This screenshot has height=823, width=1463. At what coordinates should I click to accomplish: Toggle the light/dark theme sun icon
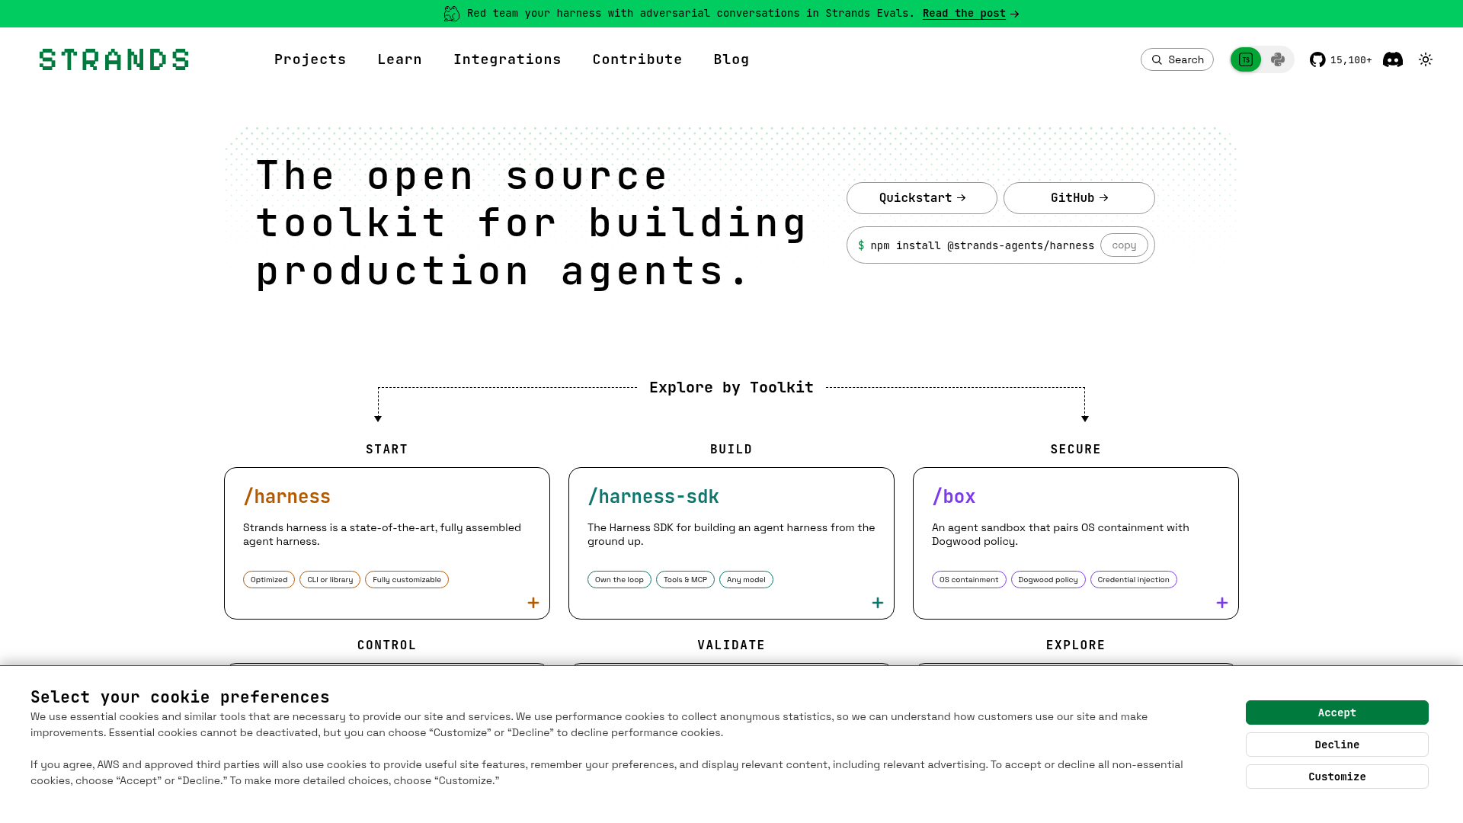[1426, 59]
